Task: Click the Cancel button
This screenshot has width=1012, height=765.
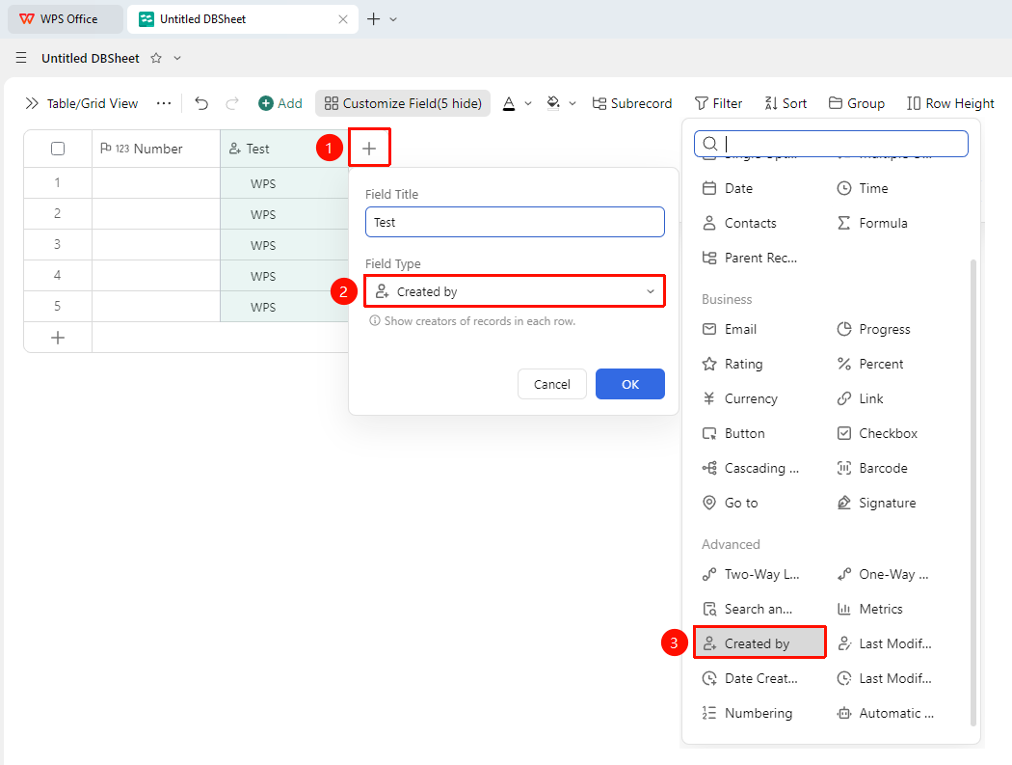Action: (x=552, y=384)
